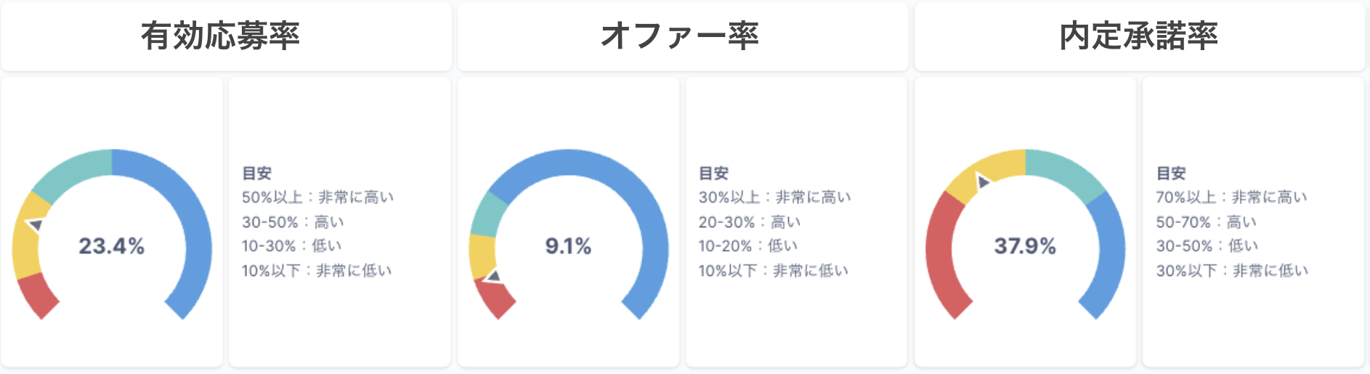Click the "30%以下：非常に低い" guideline text
The width and height of the screenshot is (1370, 374).
[x=1232, y=271]
